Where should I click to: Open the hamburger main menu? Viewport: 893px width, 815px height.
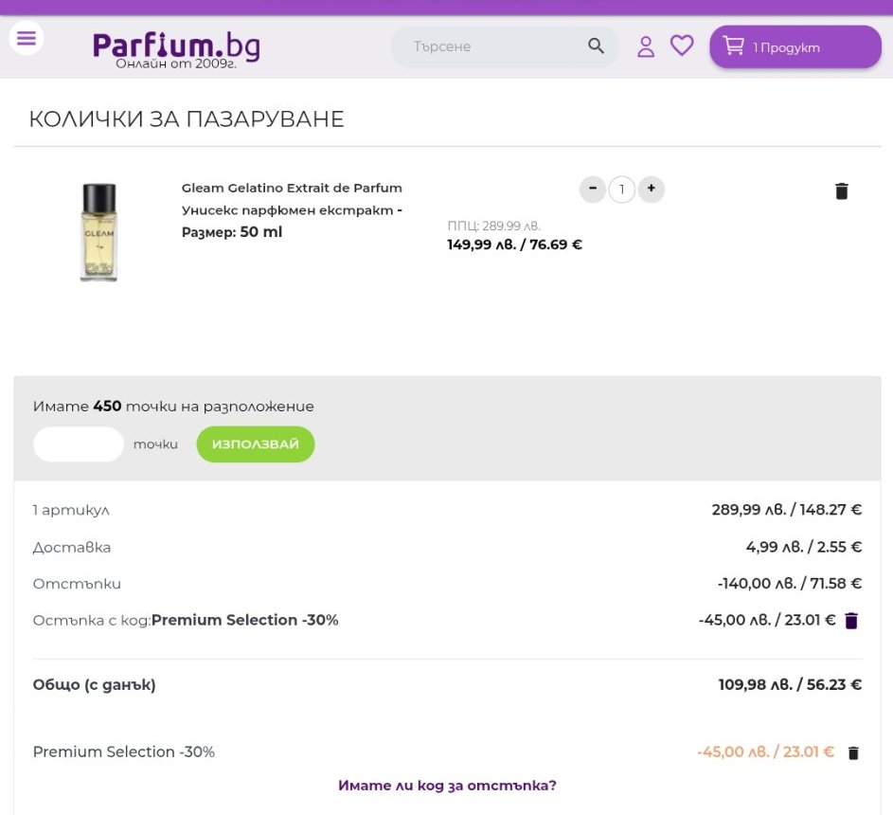click(26, 39)
